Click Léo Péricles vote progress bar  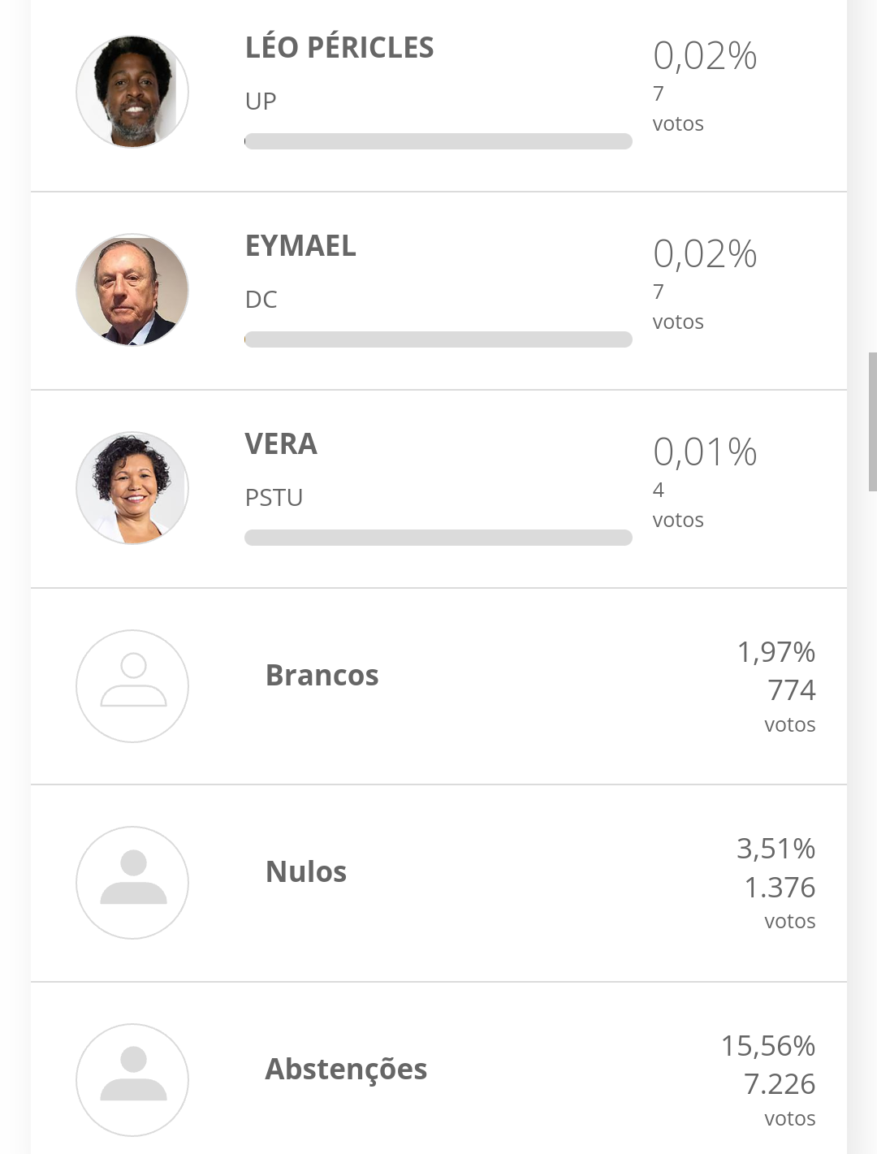click(x=438, y=141)
